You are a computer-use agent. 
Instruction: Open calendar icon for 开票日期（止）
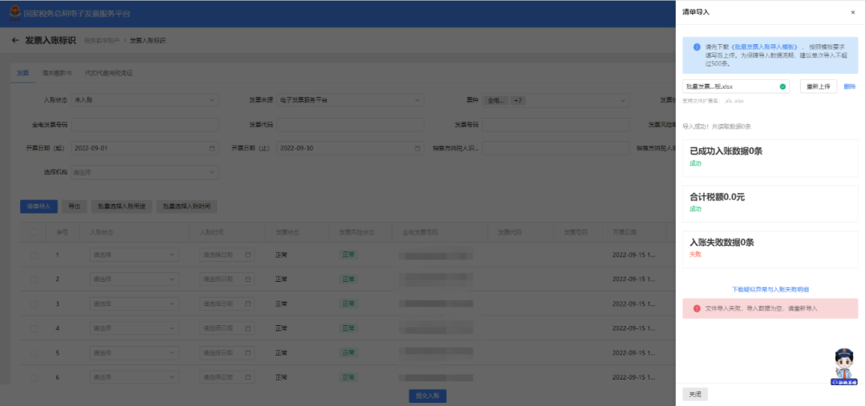[417, 148]
